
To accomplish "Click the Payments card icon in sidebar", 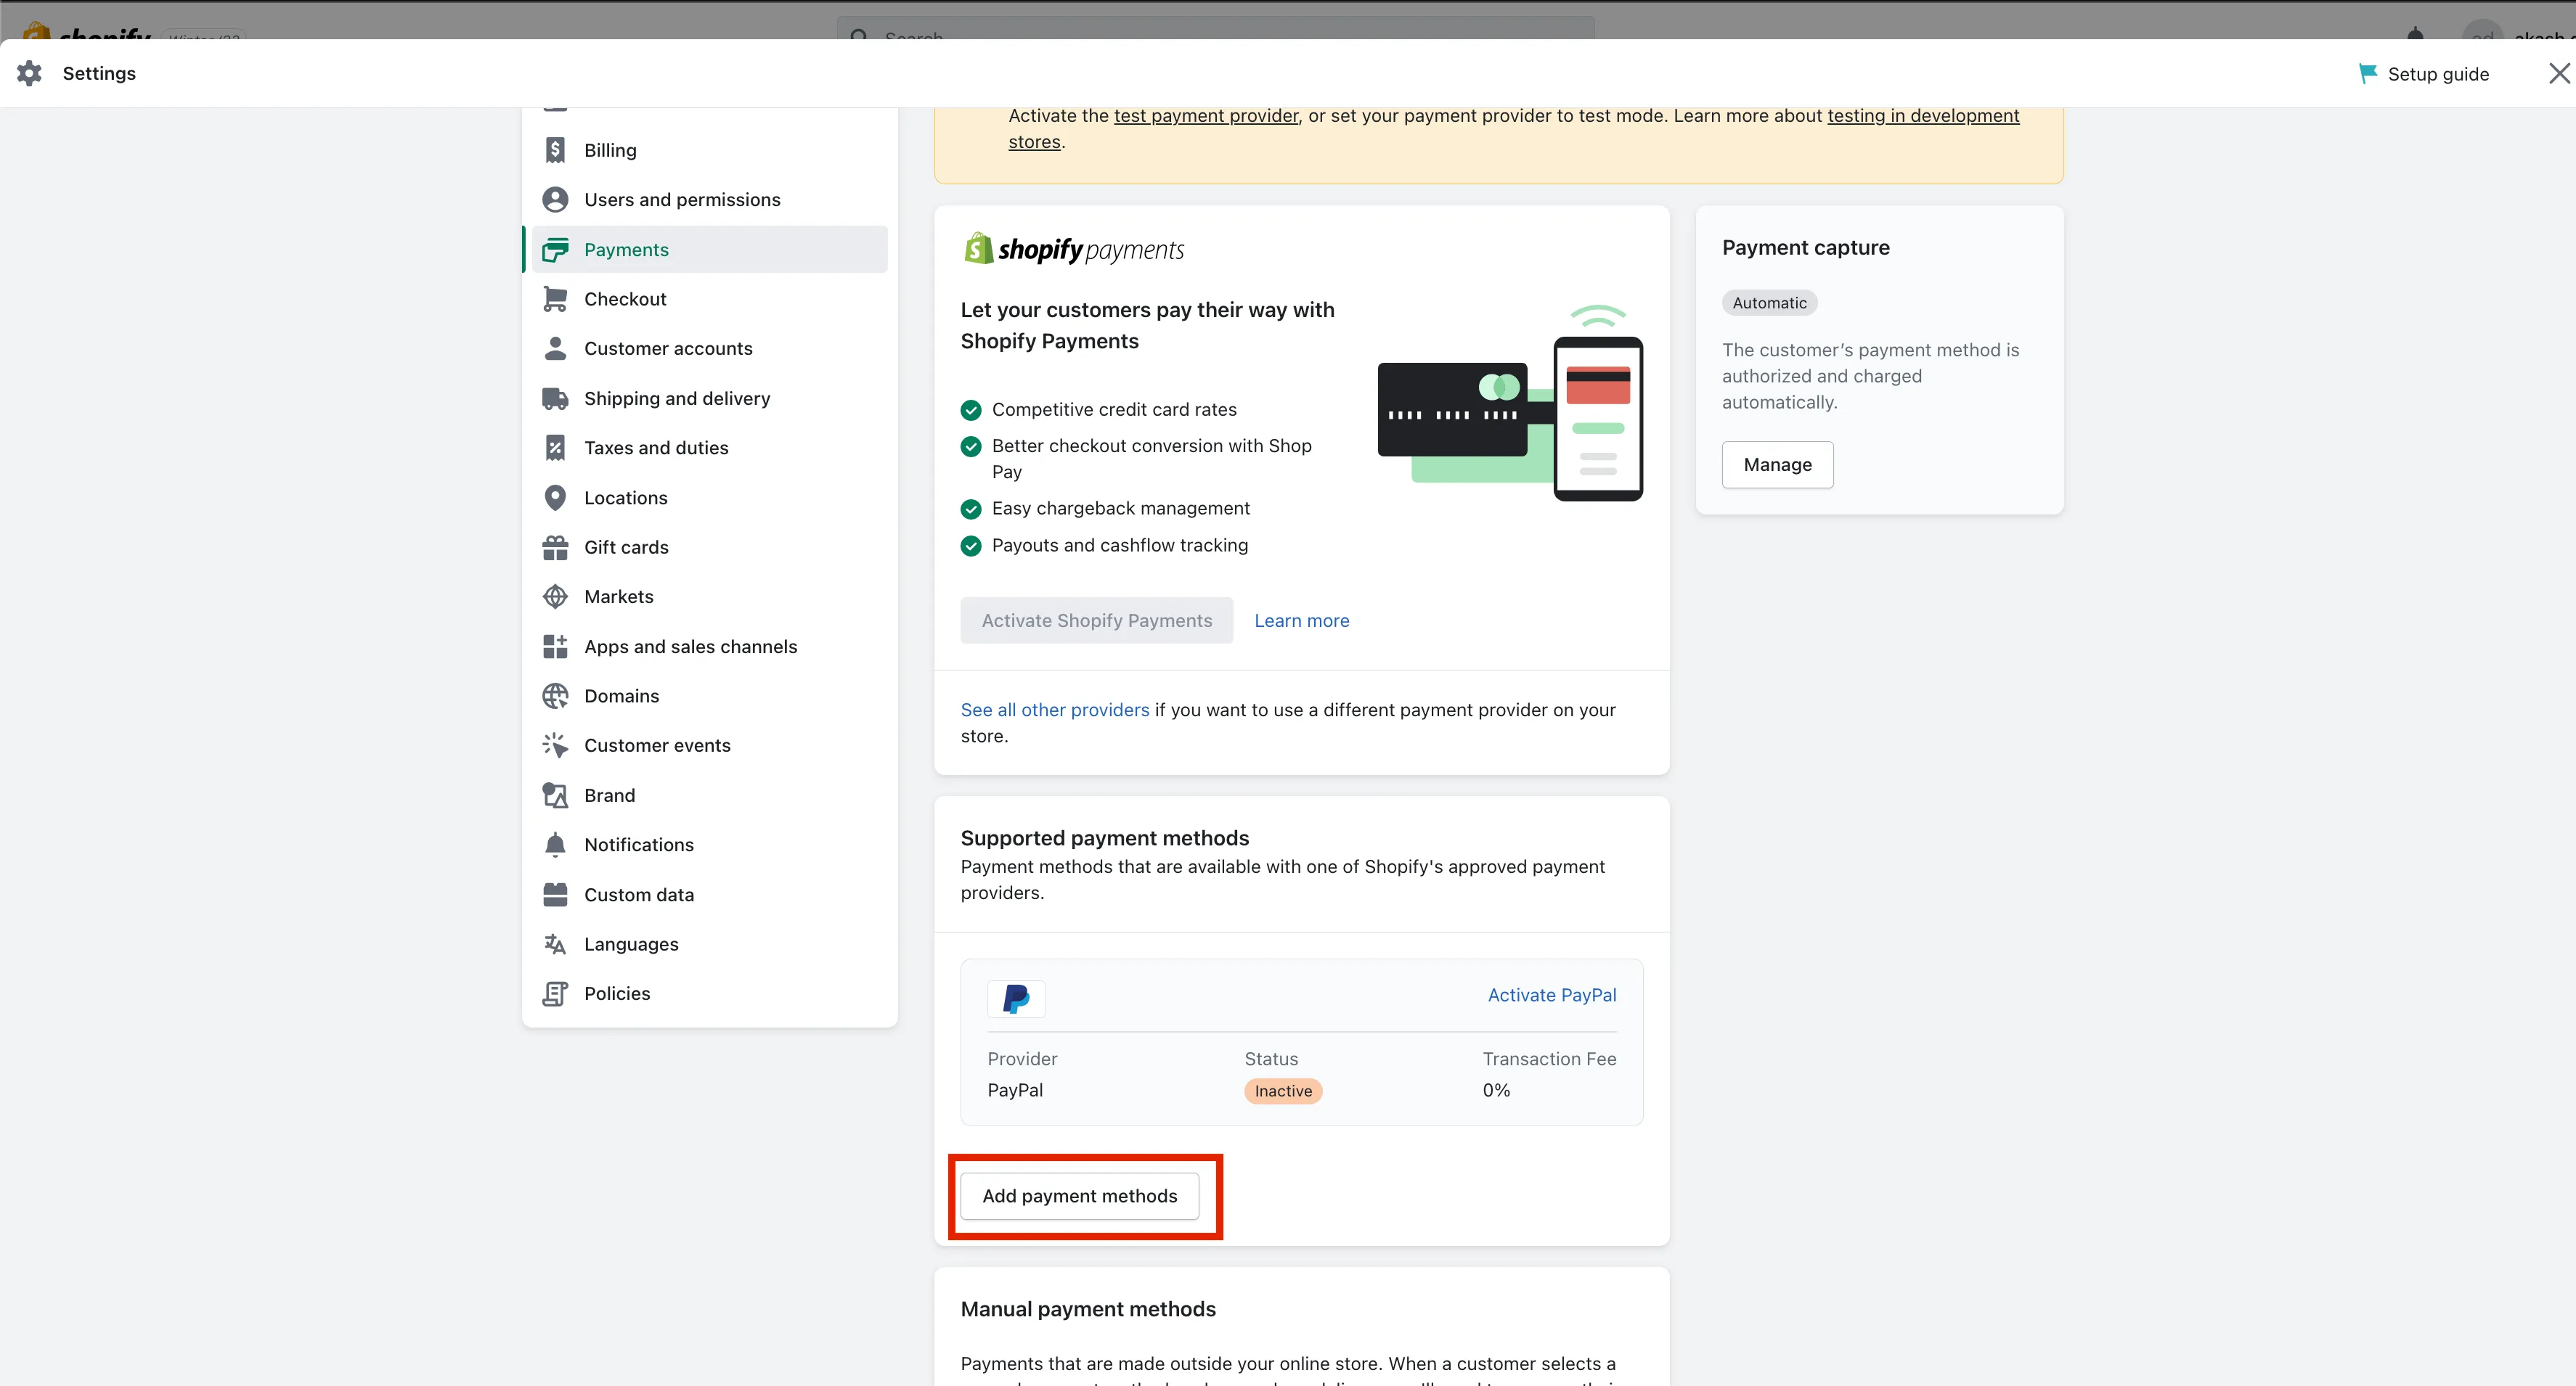I will (x=555, y=250).
